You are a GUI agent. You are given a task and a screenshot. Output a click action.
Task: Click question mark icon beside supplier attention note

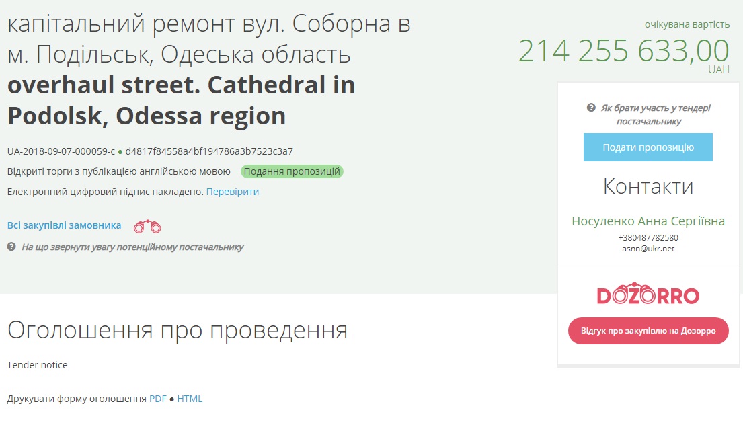pyautogui.click(x=11, y=247)
